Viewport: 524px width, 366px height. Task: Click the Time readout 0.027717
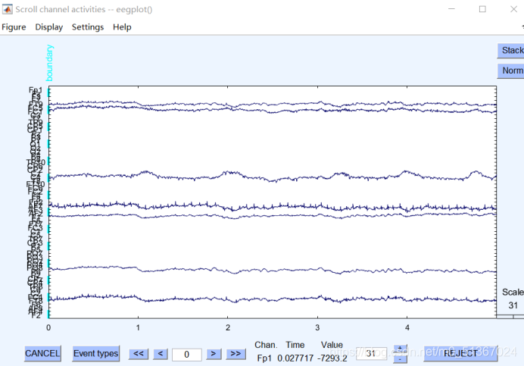point(295,358)
